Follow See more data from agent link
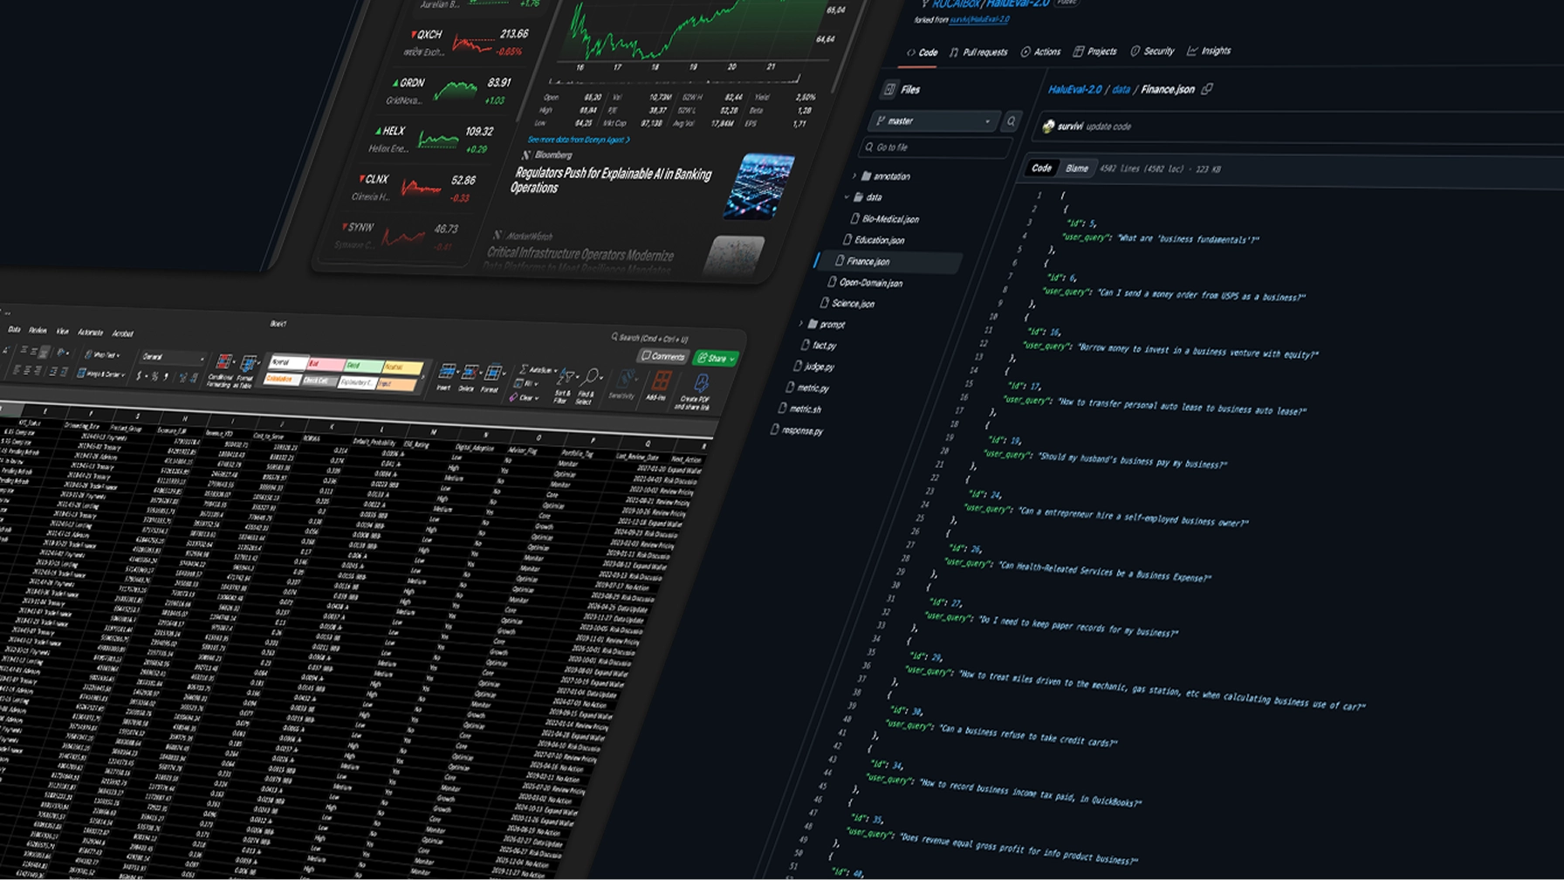This screenshot has width=1564, height=880. click(x=578, y=140)
